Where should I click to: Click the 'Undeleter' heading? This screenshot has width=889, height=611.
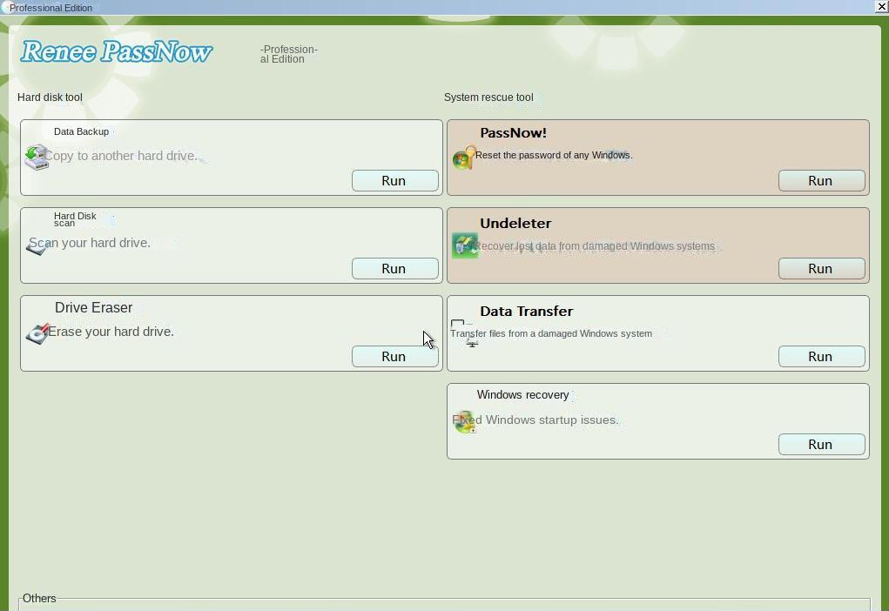pyautogui.click(x=515, y=224)
